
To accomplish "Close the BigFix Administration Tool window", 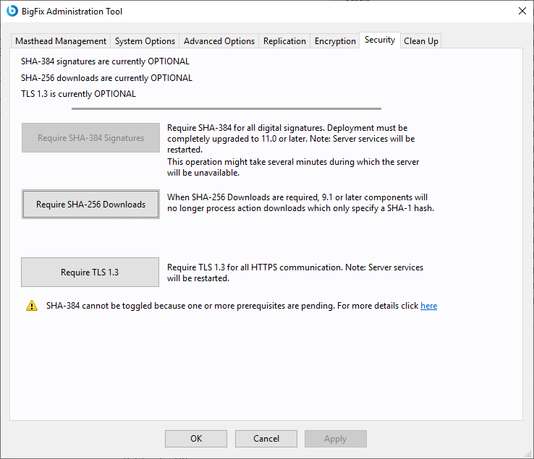I will click(x=522, y=11).
